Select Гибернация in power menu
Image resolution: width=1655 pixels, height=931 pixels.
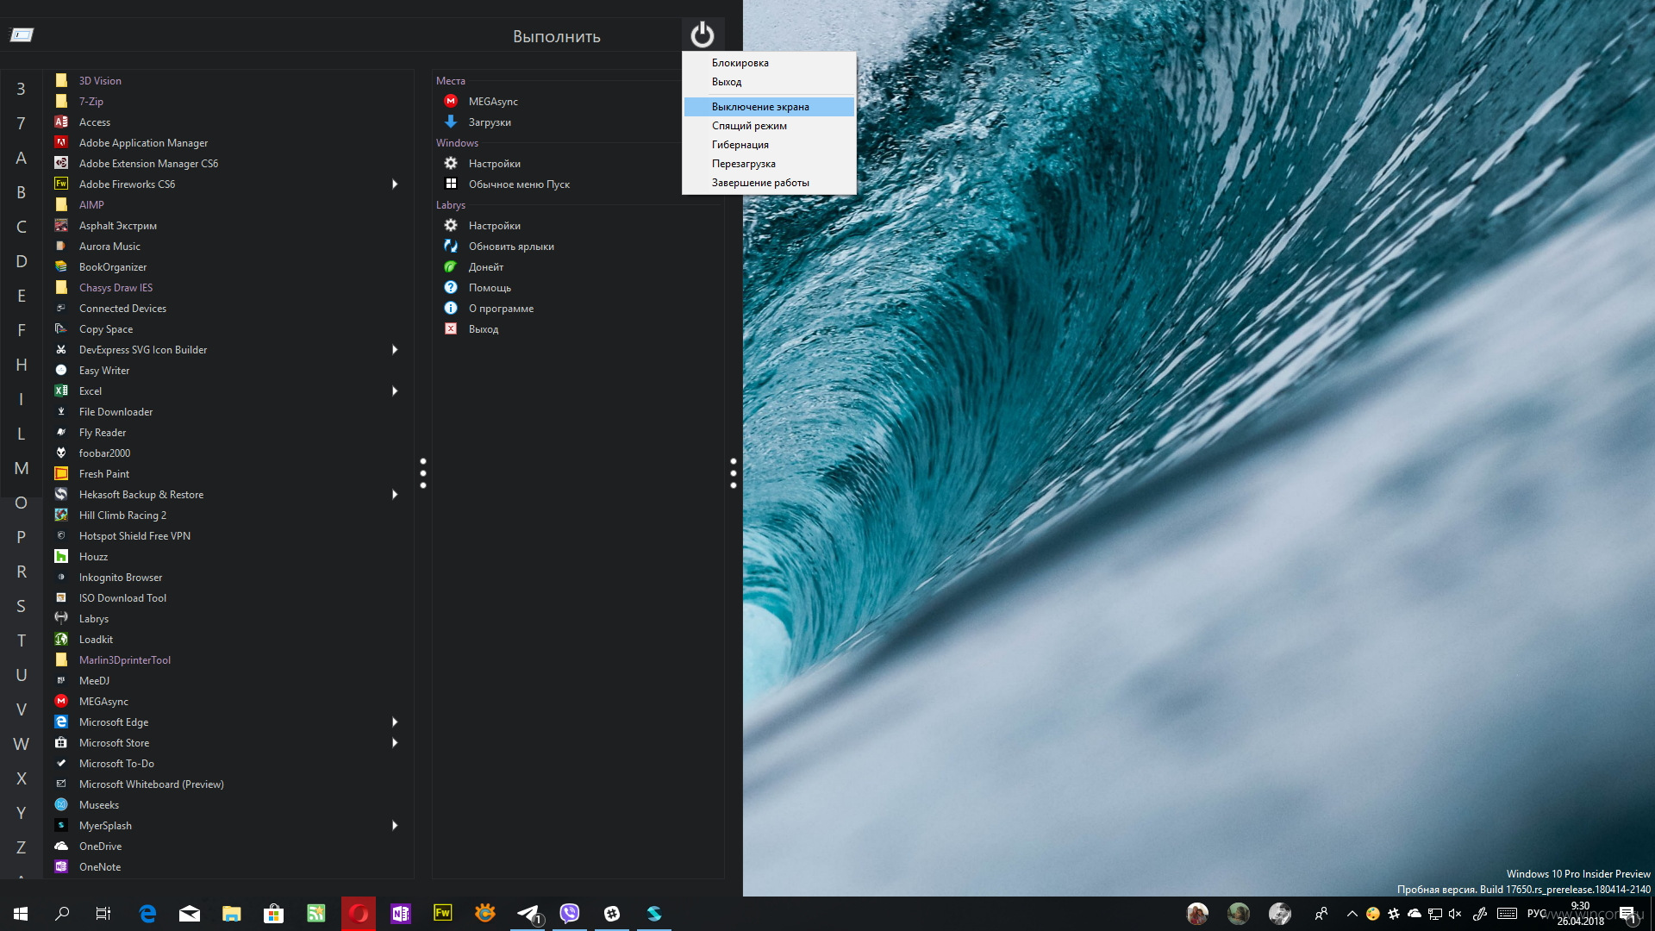(769, 145)
